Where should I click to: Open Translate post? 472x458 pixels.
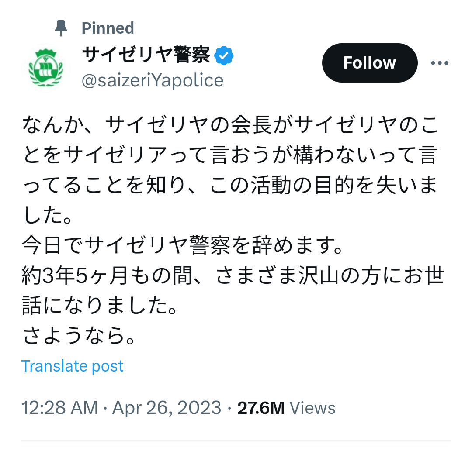point(73,366)
